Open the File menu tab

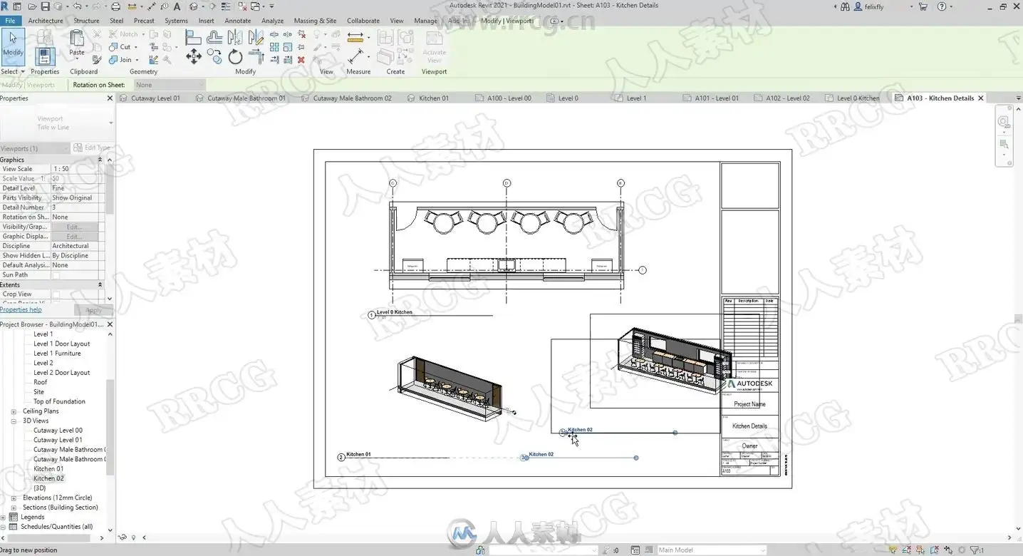coord(10,21)
